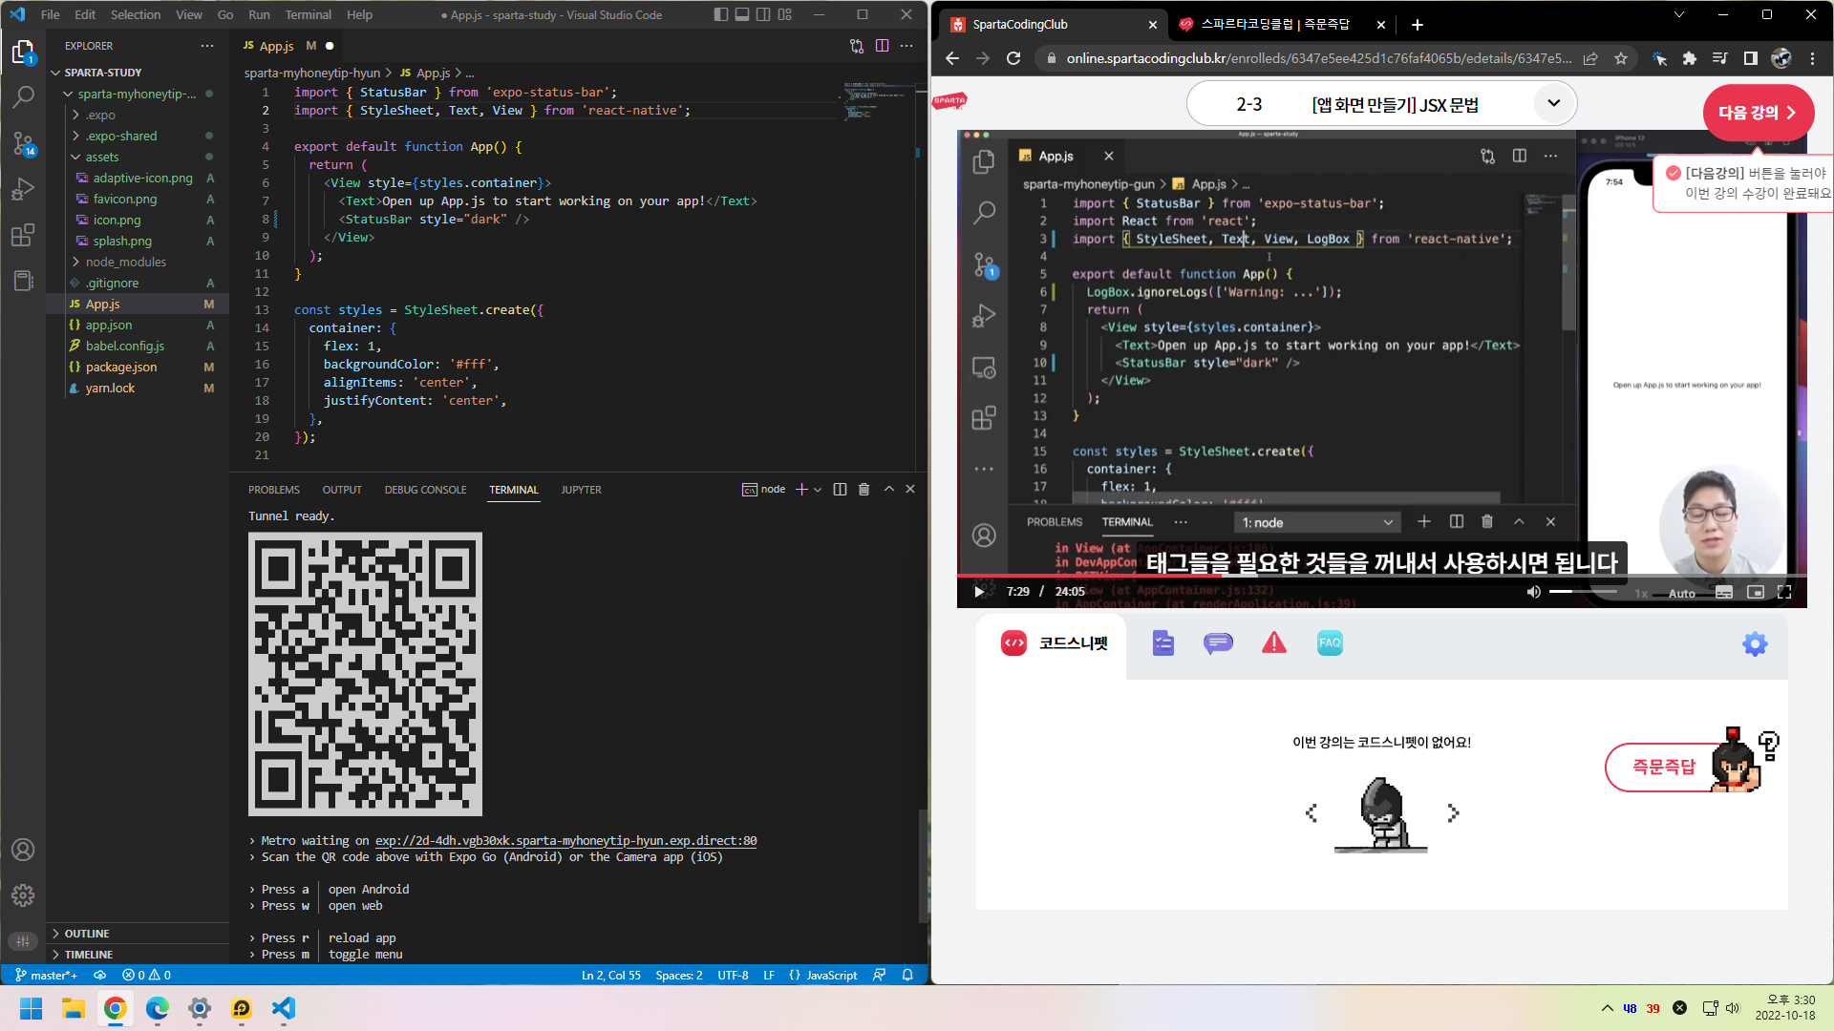Add a new terminal with plus icon
Screen dimensions: 1834x1031
point(801,490)
